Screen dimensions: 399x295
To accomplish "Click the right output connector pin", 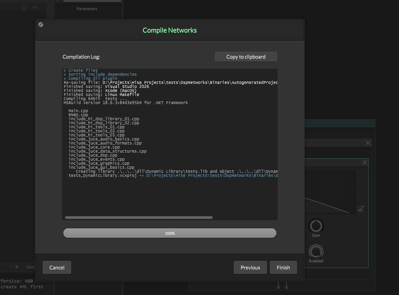I will 286,286.
